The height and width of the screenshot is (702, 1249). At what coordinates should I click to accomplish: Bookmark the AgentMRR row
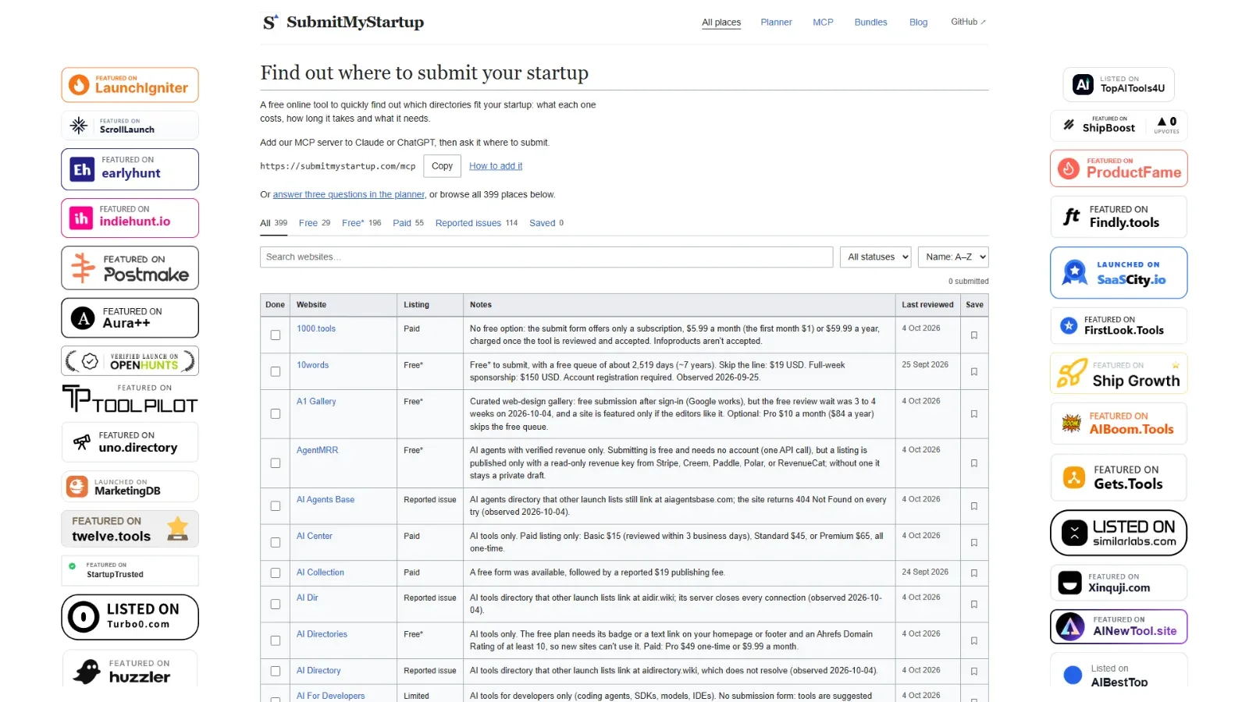(x=974, y=463)
